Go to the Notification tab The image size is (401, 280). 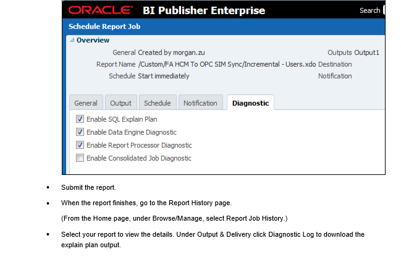point(200,103)
